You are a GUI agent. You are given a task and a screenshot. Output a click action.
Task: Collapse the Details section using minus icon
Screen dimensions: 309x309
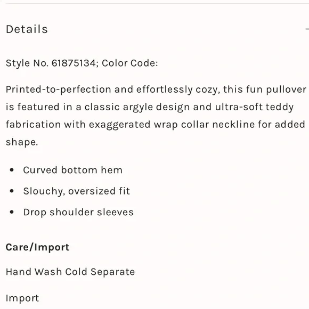(x=307, y=29)
